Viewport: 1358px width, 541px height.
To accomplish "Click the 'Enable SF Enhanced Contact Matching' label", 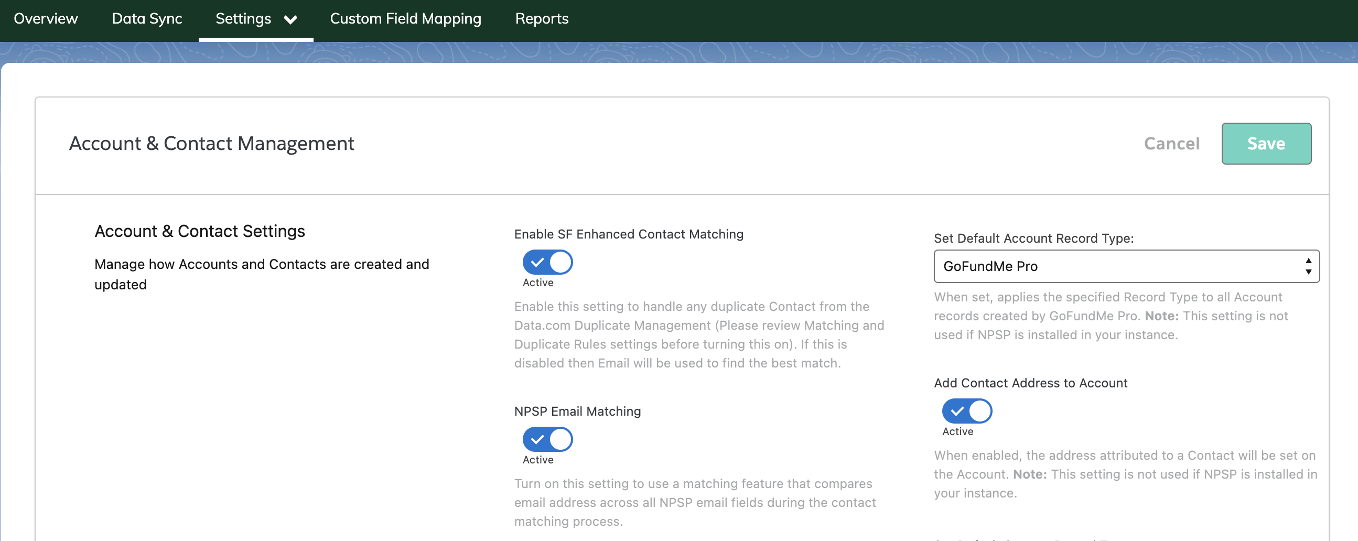I will (628, 234).
